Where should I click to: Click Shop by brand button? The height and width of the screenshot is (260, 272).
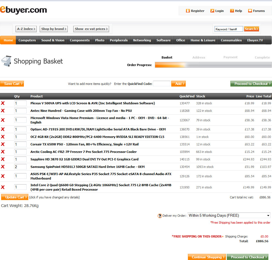click(54, 29)
